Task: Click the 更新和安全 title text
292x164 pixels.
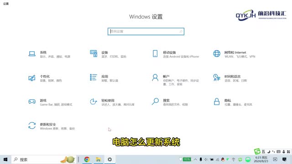Action: click(48, 124)
